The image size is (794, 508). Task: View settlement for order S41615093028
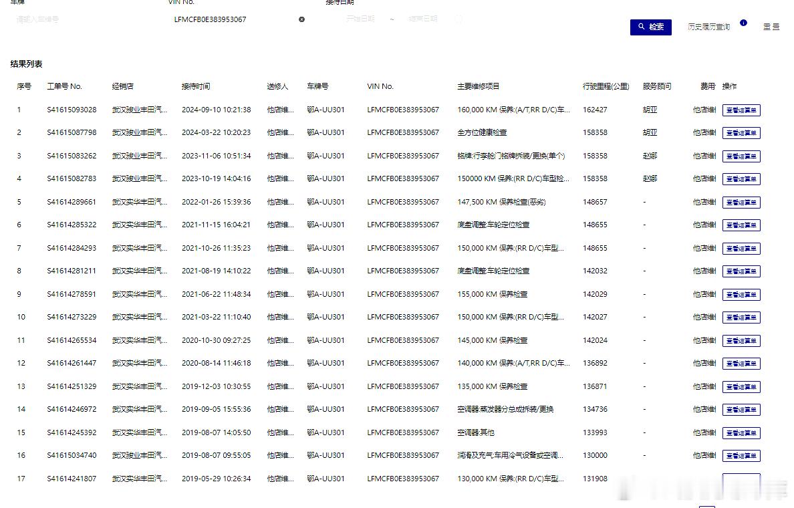[x=741, y=110]
